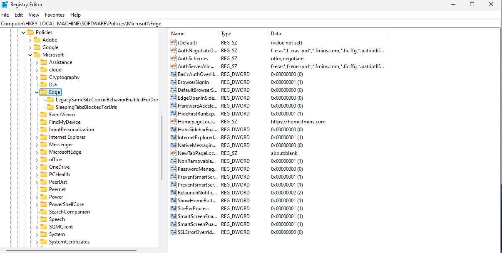502x253 pixels.
Task: Select the 0x00000002 (2) data value
Action: coord(287,193)
